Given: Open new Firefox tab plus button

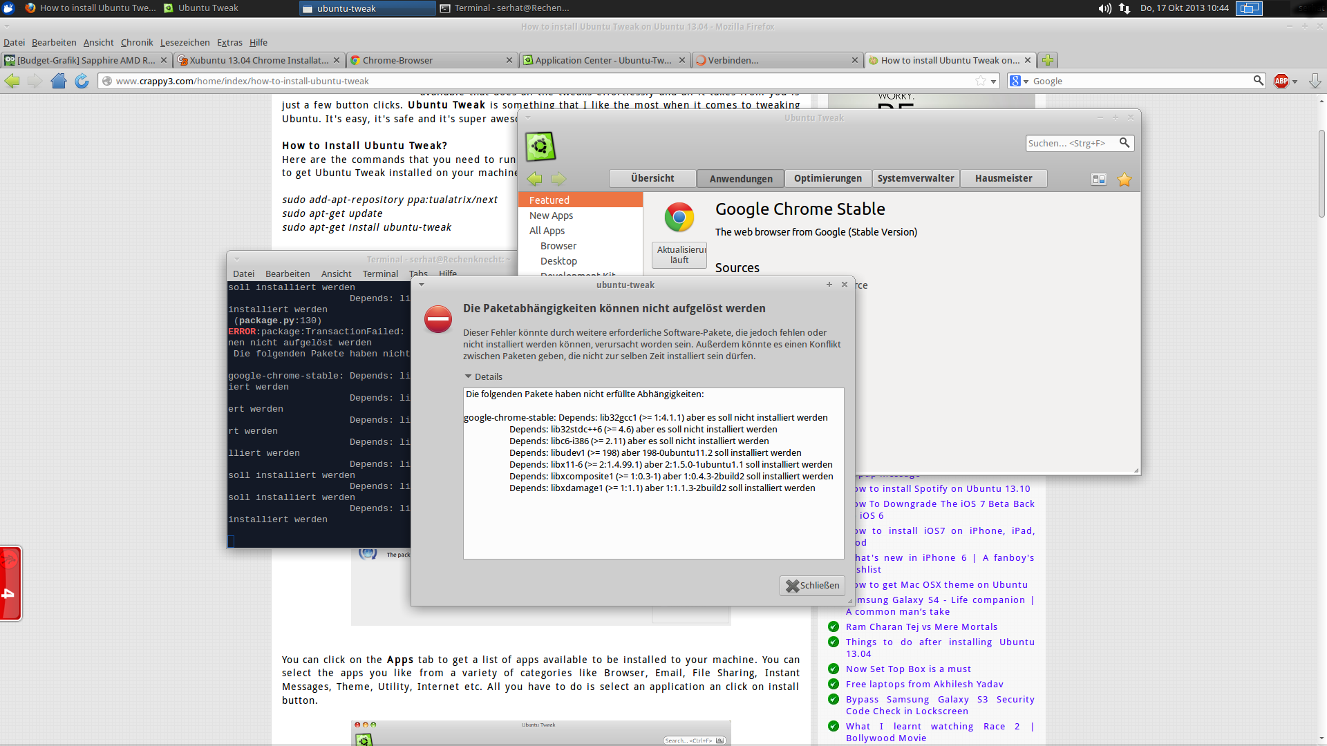Looking at the screenshot, I should pos(1048,60).
